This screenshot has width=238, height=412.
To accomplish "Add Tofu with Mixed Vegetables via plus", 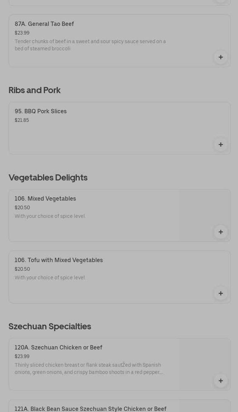I will click(221, 293).
